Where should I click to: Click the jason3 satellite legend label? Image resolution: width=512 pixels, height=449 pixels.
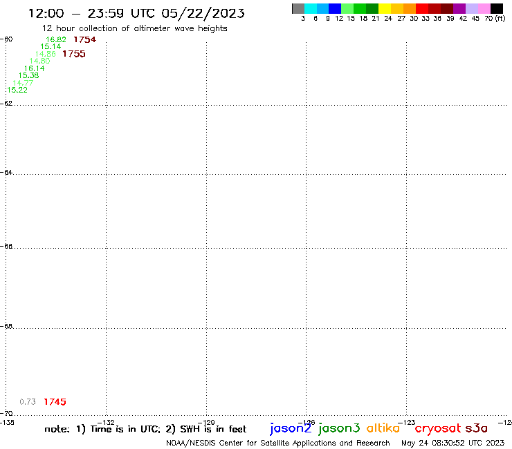click(x=339, y=428)
